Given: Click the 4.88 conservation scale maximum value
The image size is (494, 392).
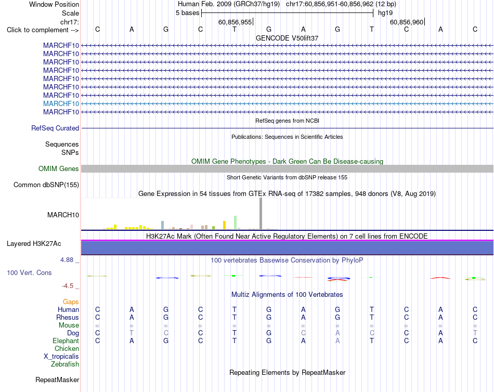Looking at the screenshot, I should click(x=67, y=260).
